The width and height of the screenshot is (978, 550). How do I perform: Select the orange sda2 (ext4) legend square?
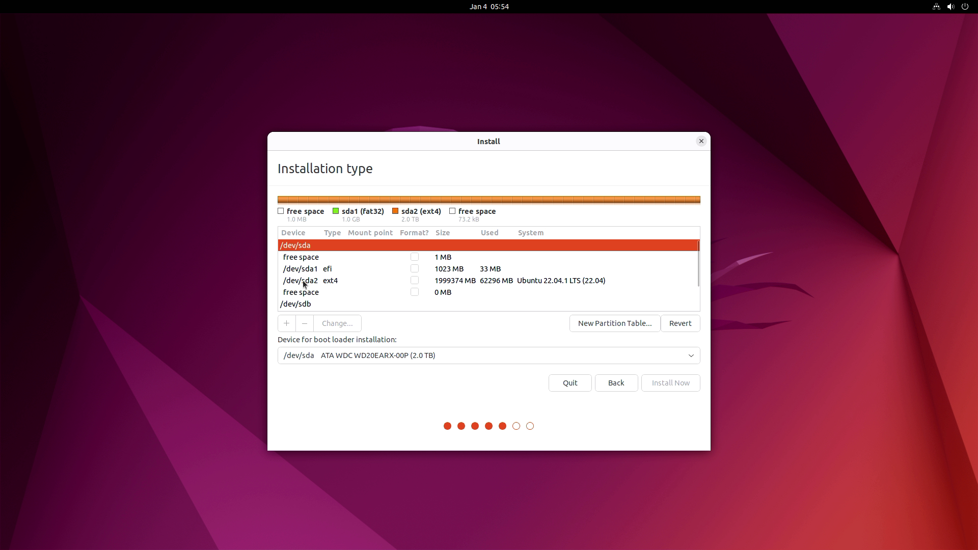395,211
